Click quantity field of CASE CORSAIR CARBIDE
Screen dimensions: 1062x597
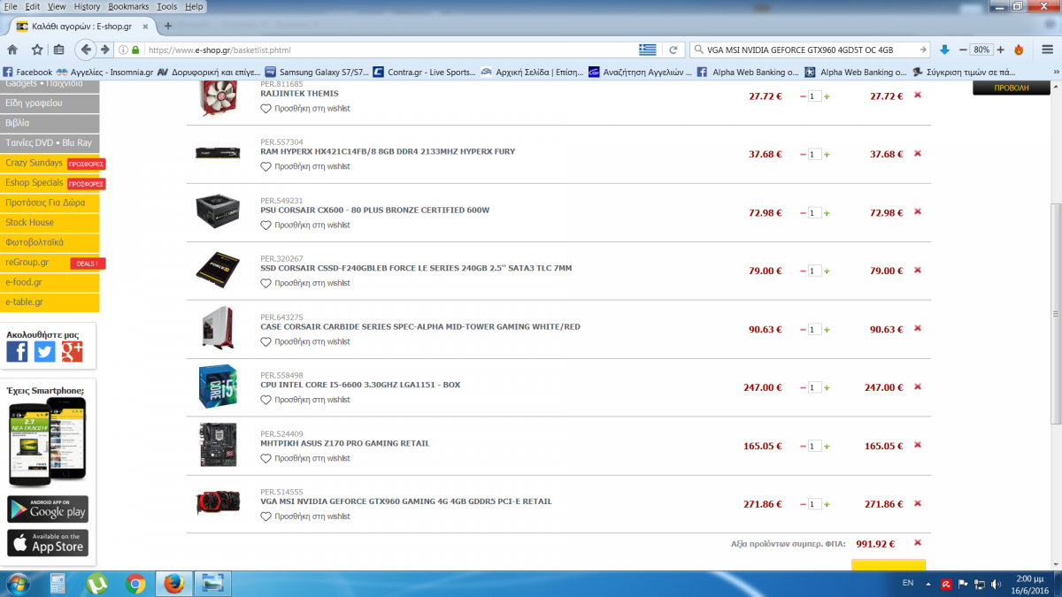pyautogui.click(x=815, y=329)
